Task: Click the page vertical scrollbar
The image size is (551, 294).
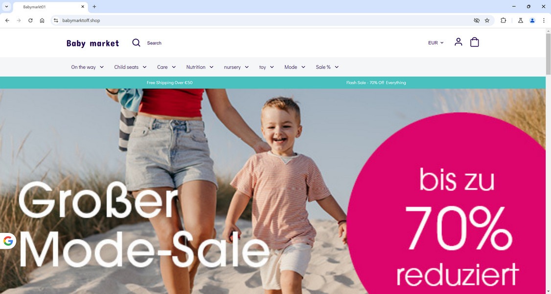Action: pos(548,161)
